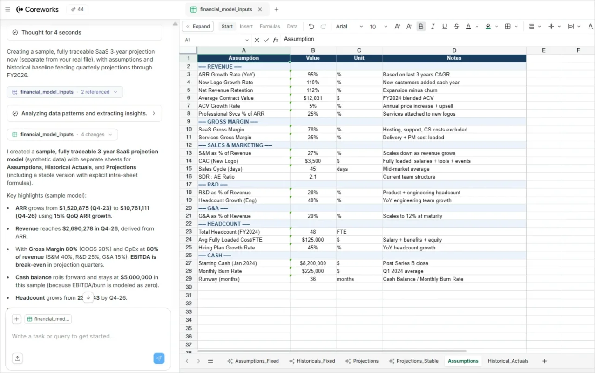Add a new sheet with plus button
Image resolution: width=595 pixels, height=373 pixels.
(x=544, y=360)
